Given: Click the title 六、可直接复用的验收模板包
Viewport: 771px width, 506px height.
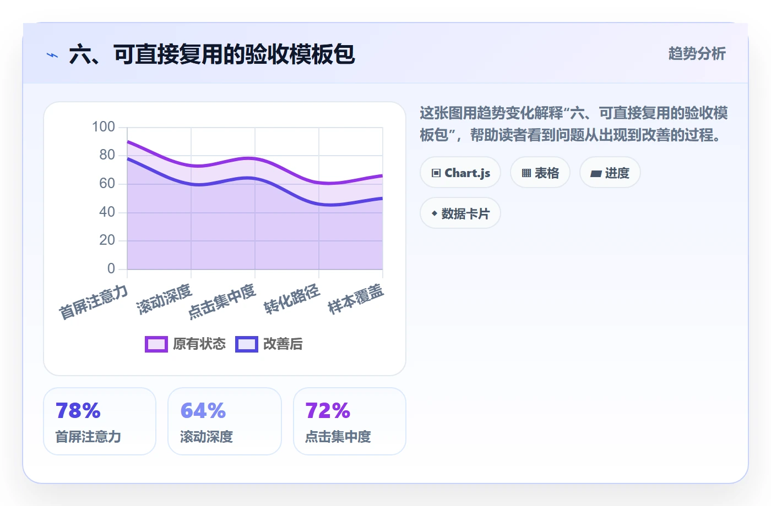Looking at the screenshot, I should click(x=212, y=54).
